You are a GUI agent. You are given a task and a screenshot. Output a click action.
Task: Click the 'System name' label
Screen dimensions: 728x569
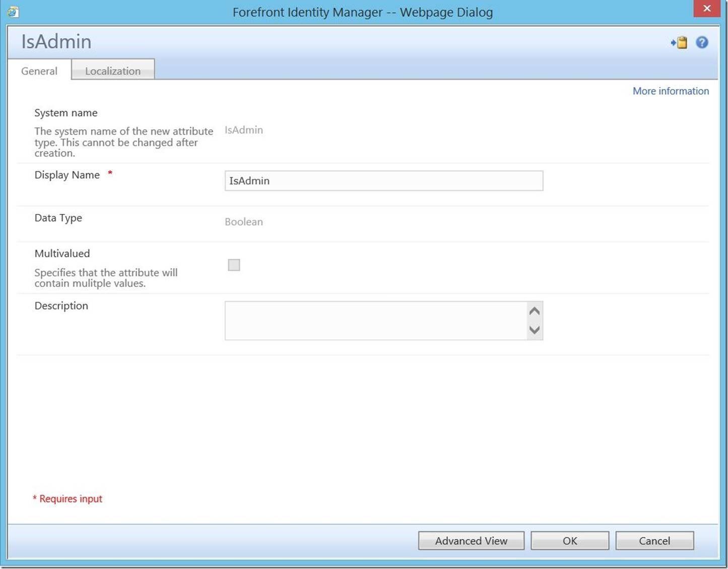pyautogui.click(x=66, y=113)
